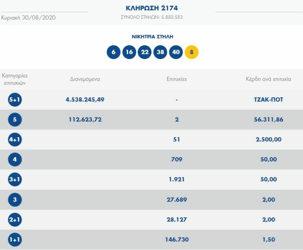Select the category 3 badge
The height and width of the screenshot is (250, 303).
tap(15, 200)
